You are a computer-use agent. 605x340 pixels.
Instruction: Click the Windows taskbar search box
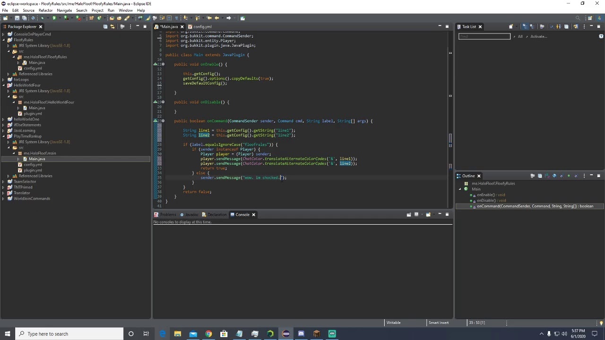coord(70,334)
